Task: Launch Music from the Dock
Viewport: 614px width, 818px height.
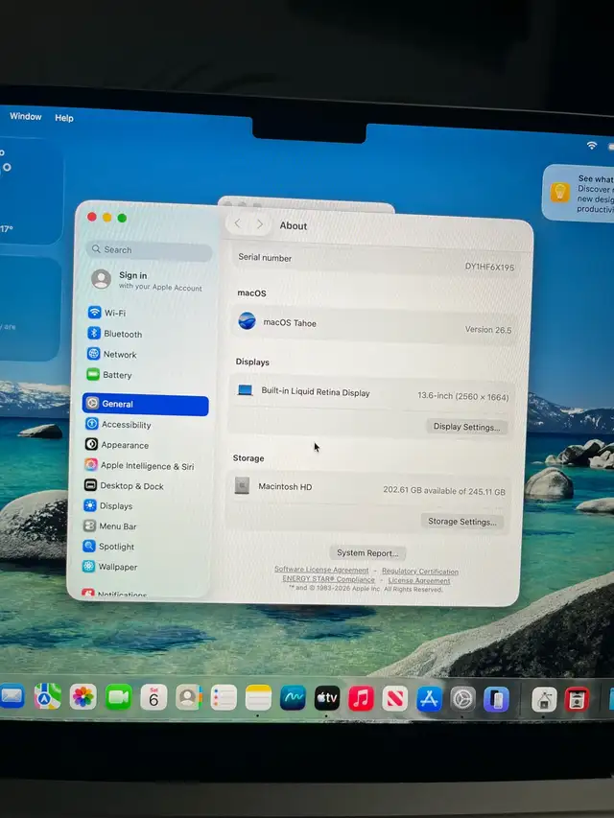Action: pos(361,698)
